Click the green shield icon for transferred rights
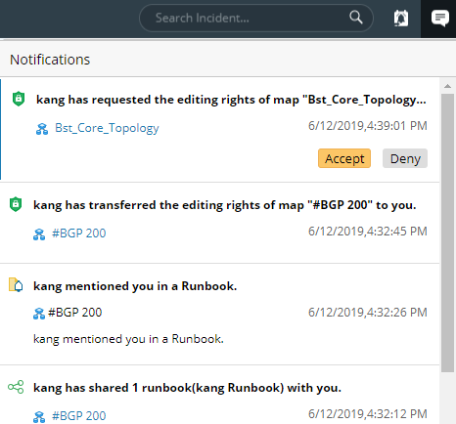 coord(16,204)
